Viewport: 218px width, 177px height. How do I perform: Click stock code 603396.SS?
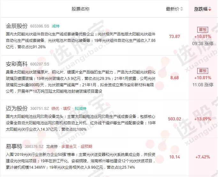(x=40, y=26)
